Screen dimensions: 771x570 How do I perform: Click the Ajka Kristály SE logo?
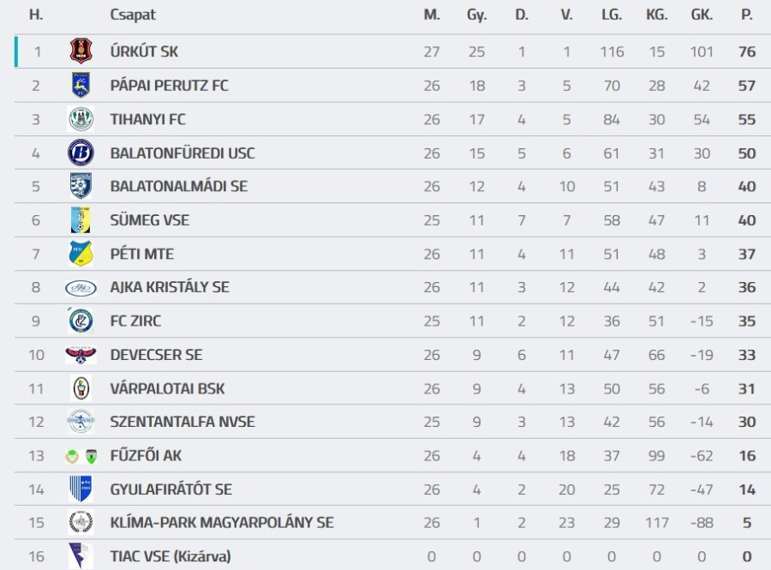[x=81, y=287]
